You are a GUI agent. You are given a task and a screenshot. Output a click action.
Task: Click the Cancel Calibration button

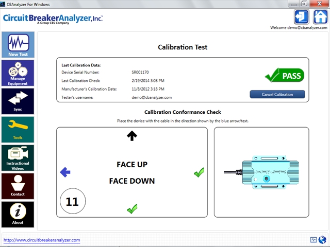tap(277, 94)
